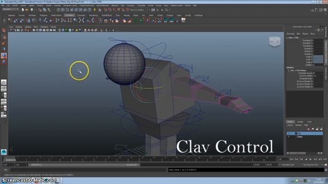Image resolution: width=328 pixels, height=184 pixels.
Task: Create layer from selected objects icon
Action: point(321,129)
